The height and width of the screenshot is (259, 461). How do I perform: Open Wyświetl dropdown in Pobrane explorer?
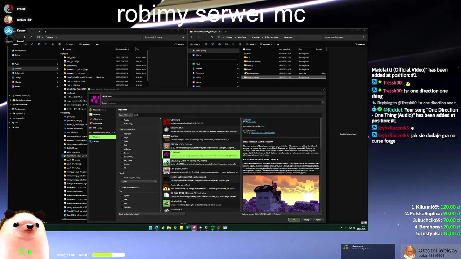click(x=86, y=44)
